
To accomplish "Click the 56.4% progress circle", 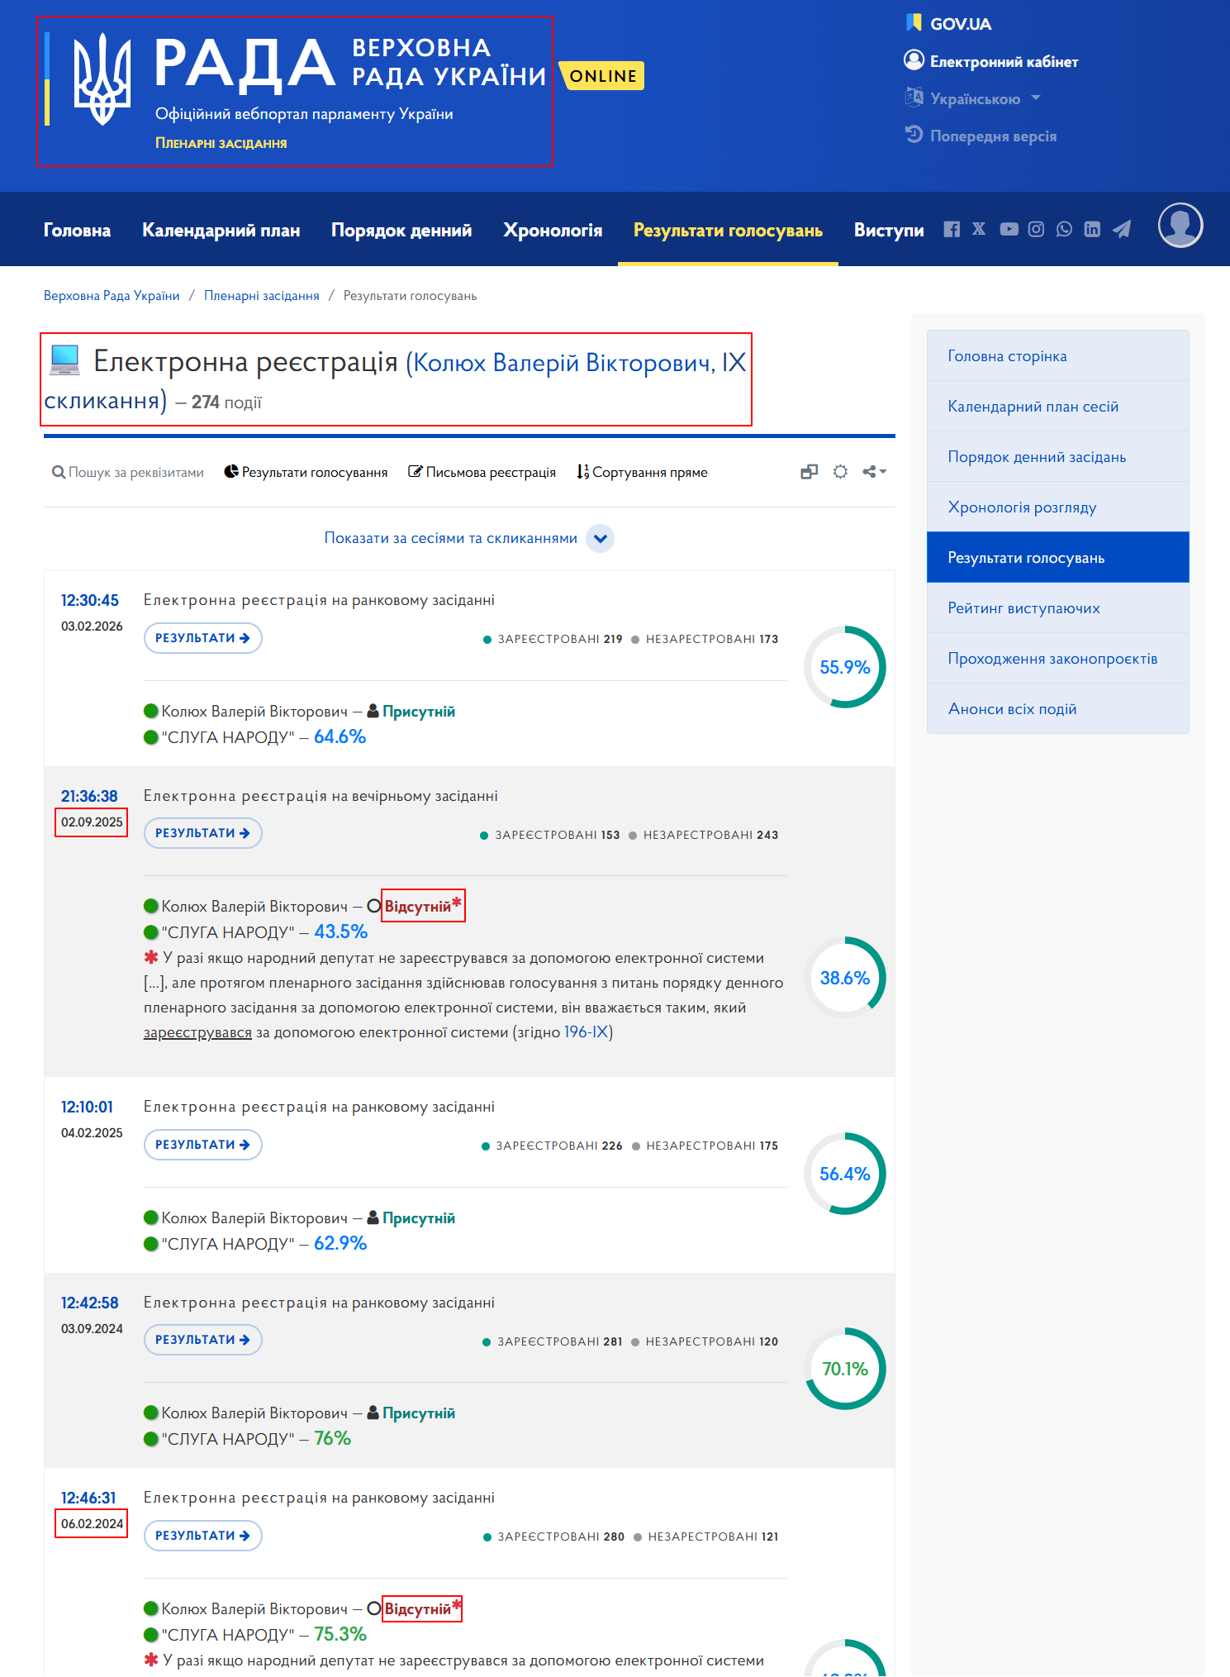I will [x=845, y=1174].
